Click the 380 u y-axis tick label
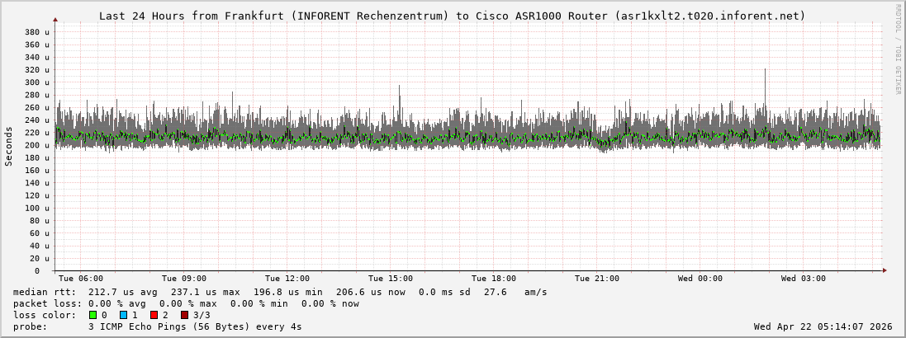Image resolution: width=906 pixels, height=338 pixels. [36, 32]
